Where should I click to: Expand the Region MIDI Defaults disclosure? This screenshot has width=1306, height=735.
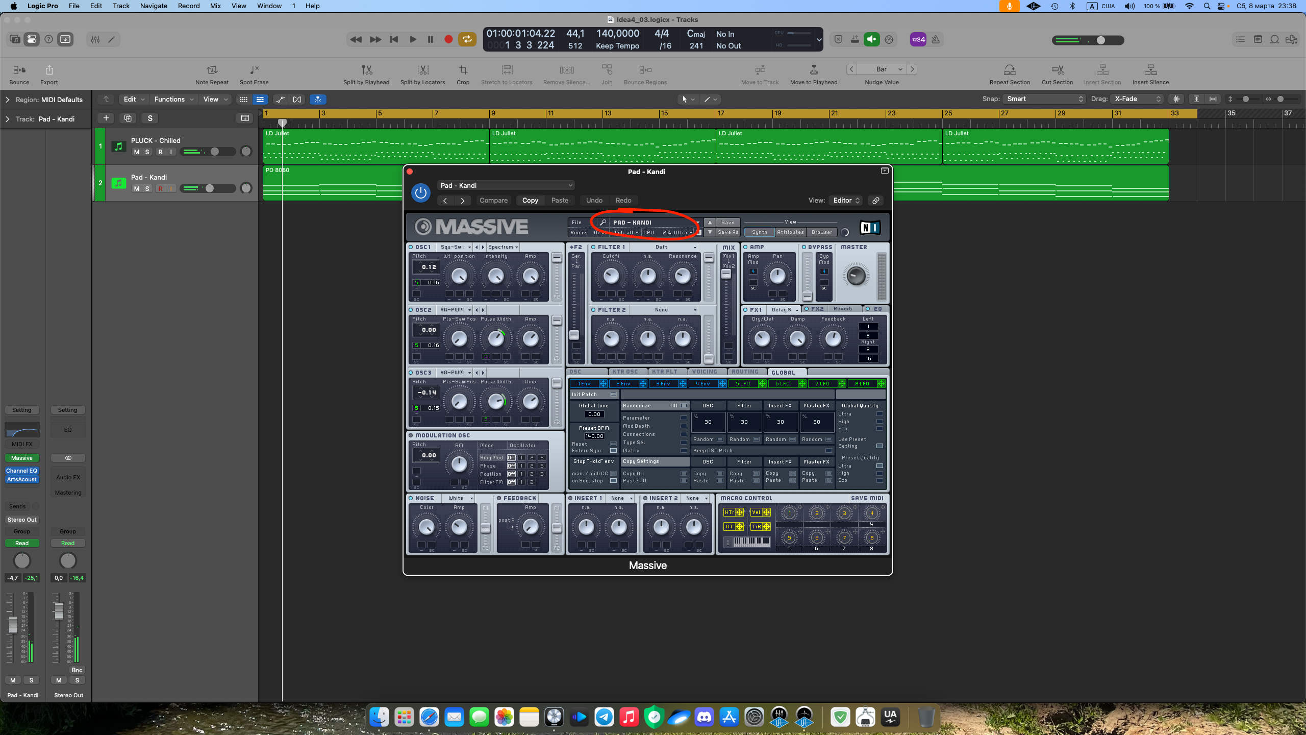pyautogui.click(x=7, y=100)
